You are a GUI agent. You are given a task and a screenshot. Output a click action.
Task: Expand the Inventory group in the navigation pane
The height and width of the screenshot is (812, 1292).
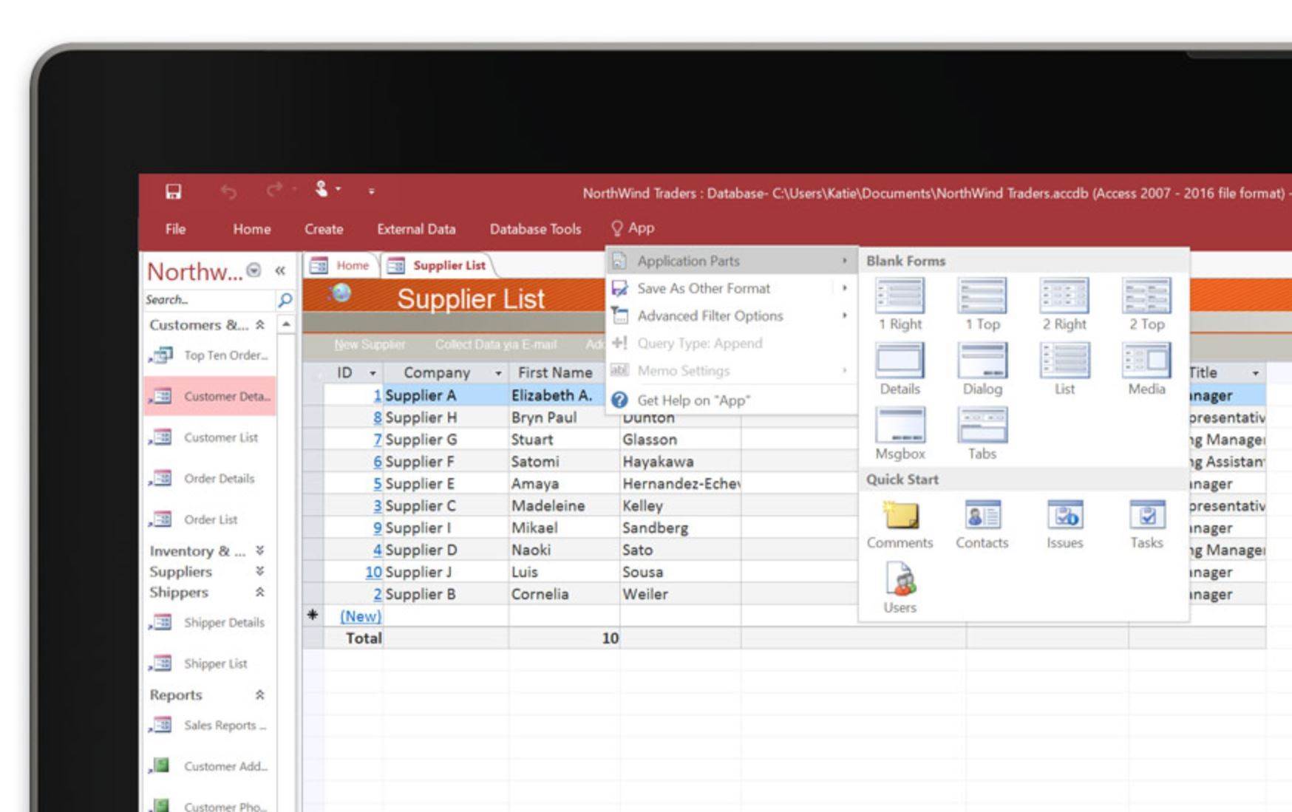(259, 550)
